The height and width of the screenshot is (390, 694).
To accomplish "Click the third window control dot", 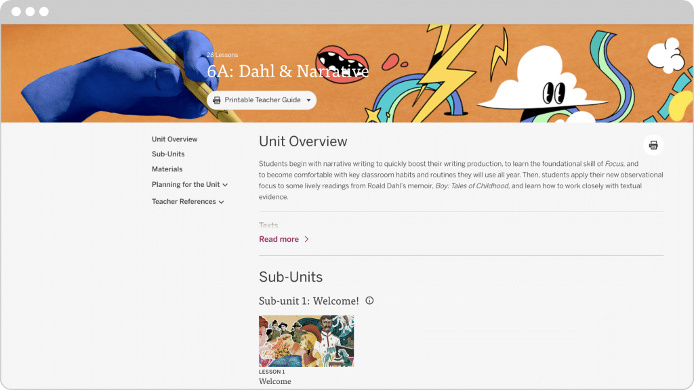I will pos(44,12).
